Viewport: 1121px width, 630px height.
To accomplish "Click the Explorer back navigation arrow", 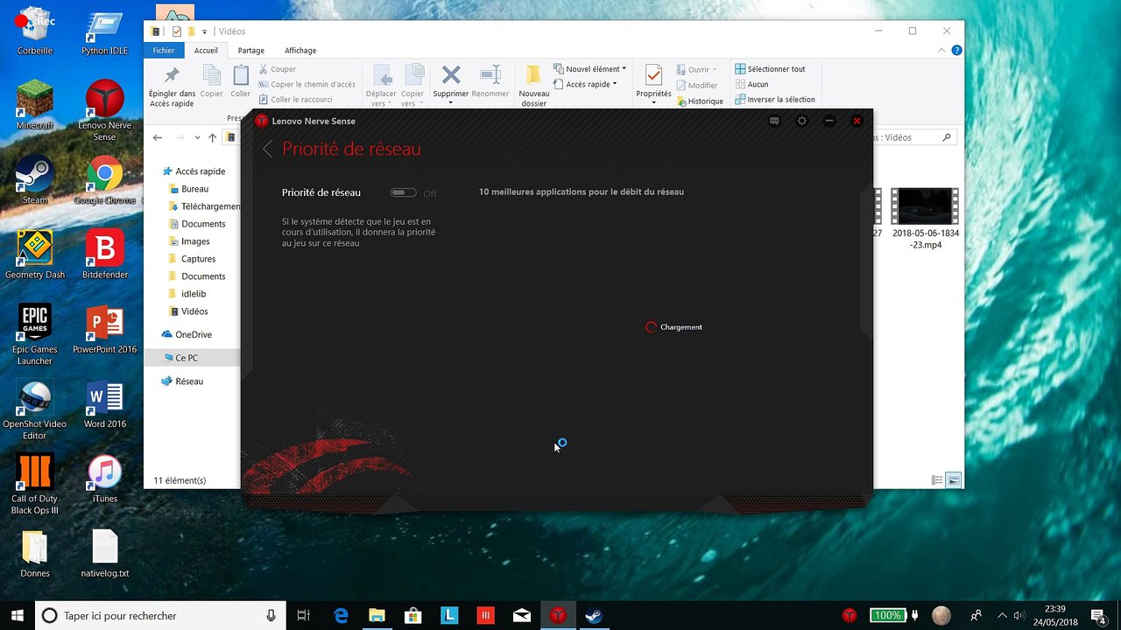I will [x=158, y=137].
